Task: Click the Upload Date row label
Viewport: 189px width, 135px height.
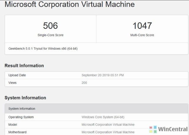Action: point(17,75)
